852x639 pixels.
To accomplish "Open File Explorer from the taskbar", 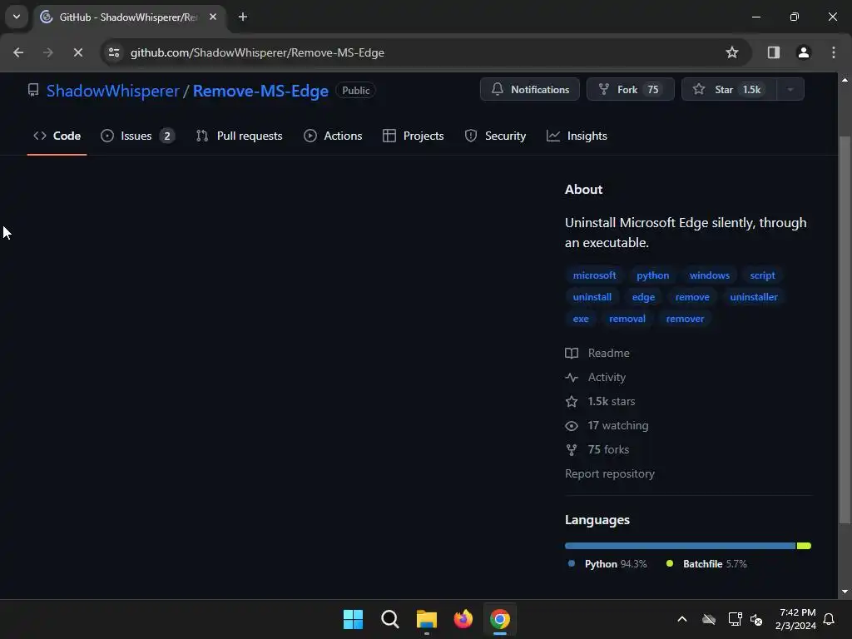I will (x=427, y=619).
